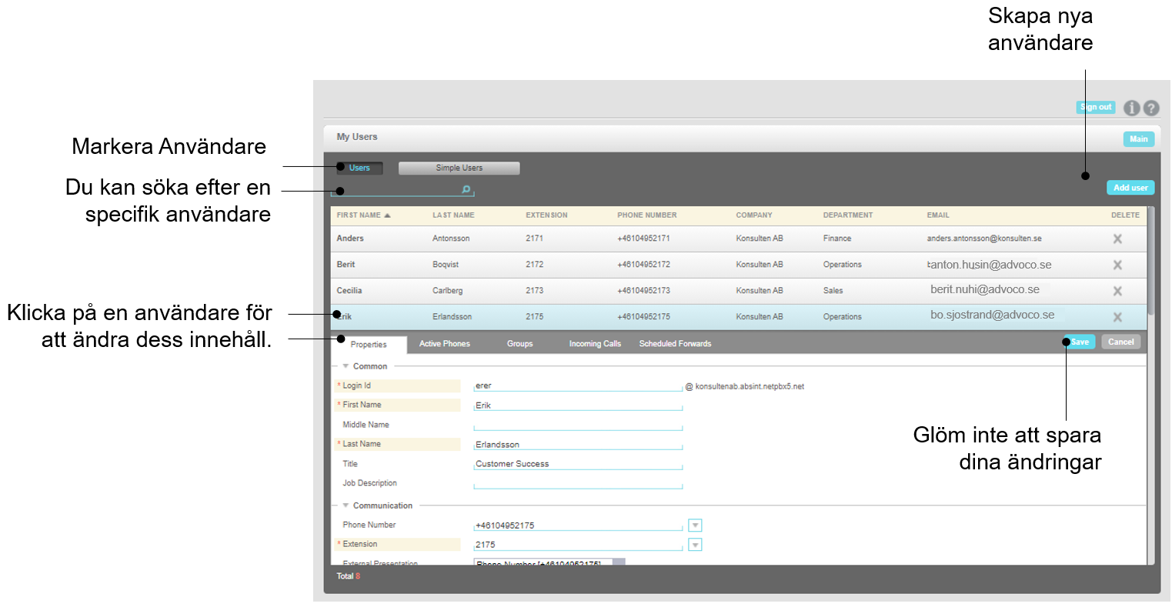Click the user table vertical scrollbar
The image size is (1172, 604).
(x=1151, y=260)
